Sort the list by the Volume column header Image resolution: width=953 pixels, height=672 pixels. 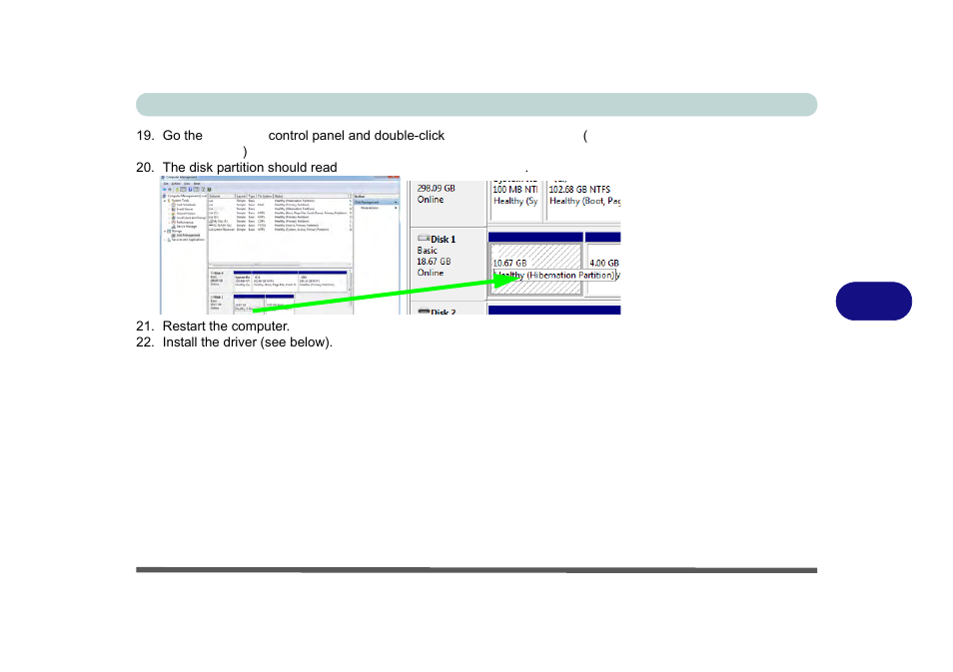click(x=221, y=197)
